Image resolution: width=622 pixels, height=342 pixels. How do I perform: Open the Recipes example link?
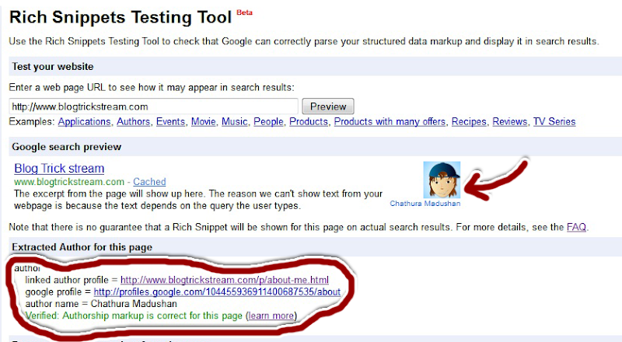point(469,122)
